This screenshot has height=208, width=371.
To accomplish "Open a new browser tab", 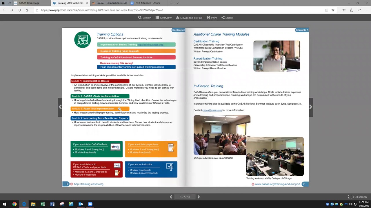I will (x=171, y=3).
